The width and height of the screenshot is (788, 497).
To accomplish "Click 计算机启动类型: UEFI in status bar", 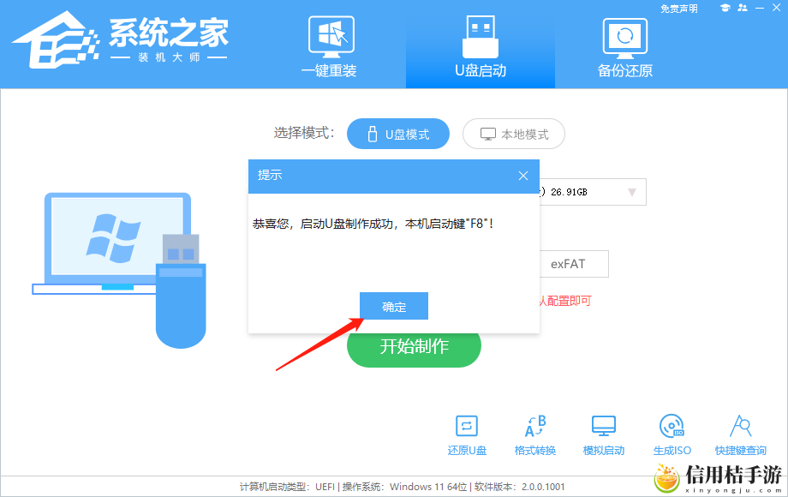I will pos(287,487).
